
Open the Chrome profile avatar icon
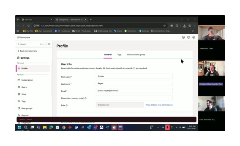[x=190, y=26]
